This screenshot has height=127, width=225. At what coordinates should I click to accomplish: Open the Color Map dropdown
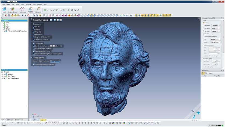[x=216, y=26]
